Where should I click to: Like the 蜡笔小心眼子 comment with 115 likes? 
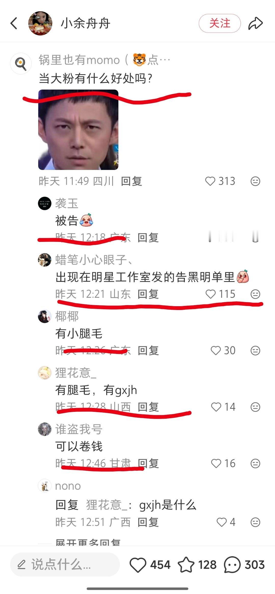[211, 294]
